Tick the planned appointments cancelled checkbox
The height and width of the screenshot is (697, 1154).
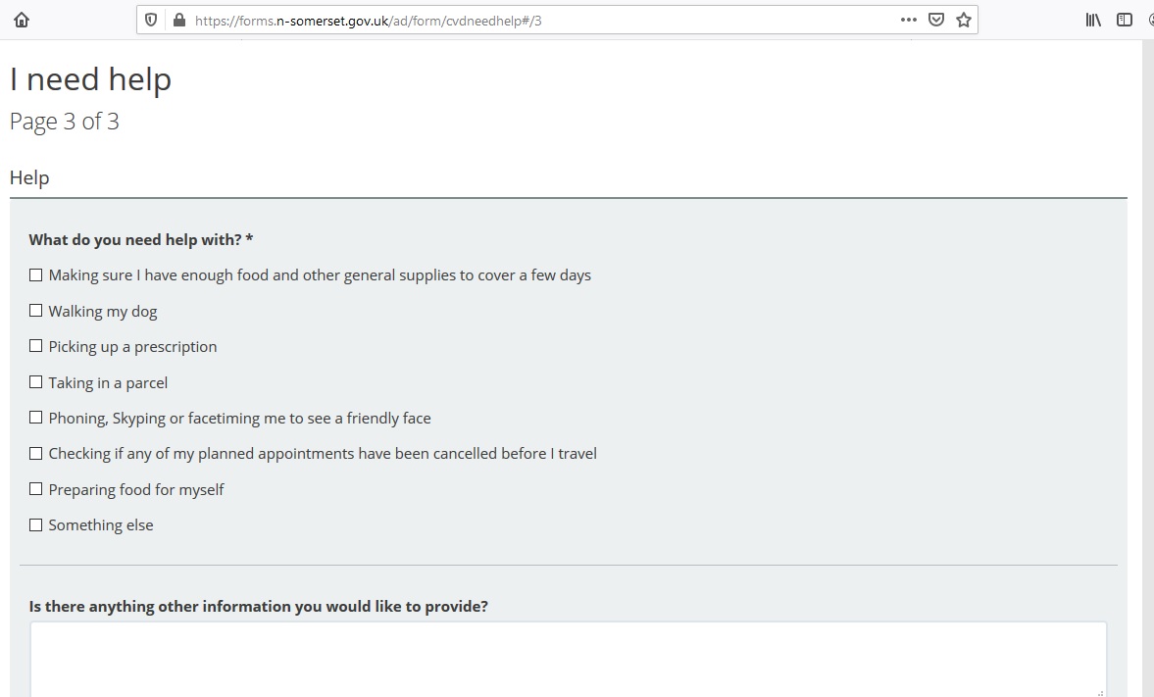tap(36, 454)
